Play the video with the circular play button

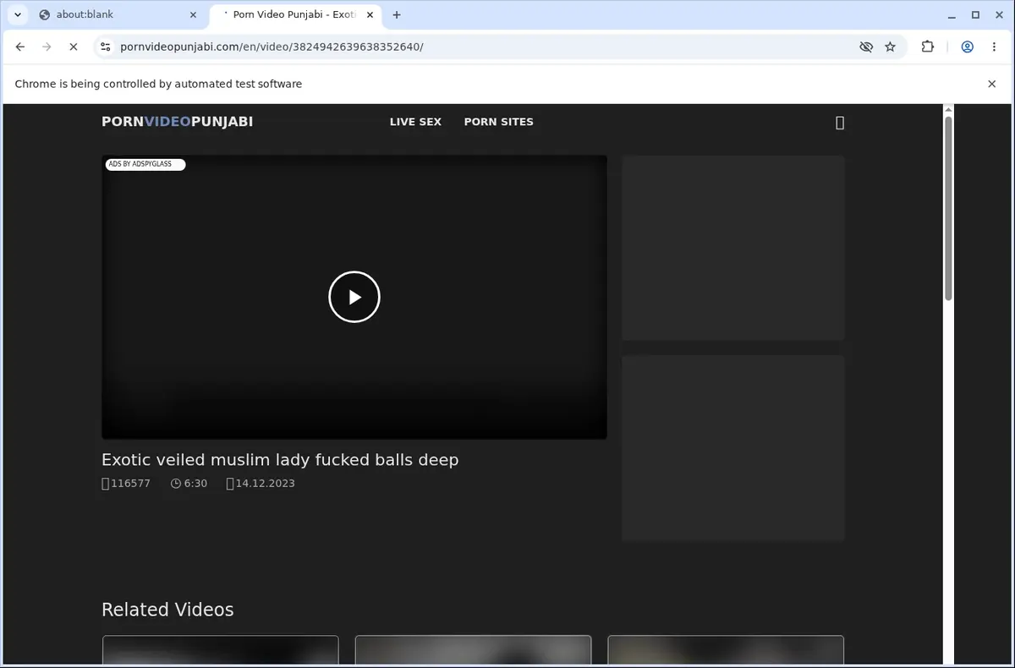354,297
